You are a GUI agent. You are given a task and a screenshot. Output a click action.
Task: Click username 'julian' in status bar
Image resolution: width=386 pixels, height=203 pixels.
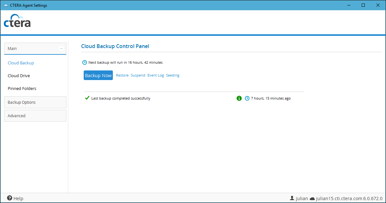[x=302, y=199]
